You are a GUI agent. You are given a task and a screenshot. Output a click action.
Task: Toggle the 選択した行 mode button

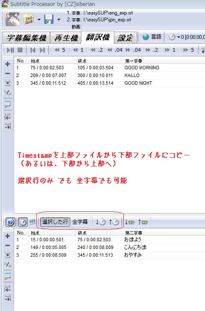(55, 222)
